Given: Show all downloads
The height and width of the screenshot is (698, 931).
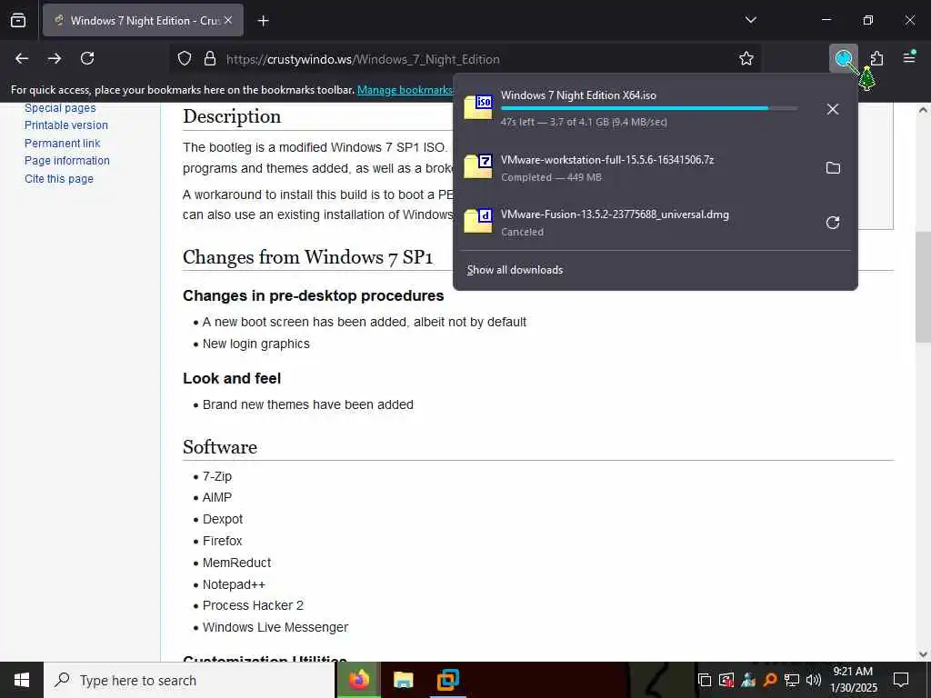Looking at the screenshot, I should (515, 270).
